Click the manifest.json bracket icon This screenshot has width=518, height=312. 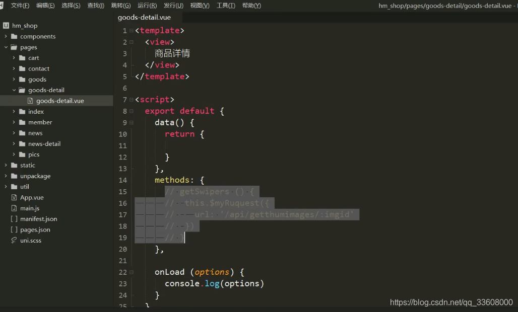click(14, 219)
